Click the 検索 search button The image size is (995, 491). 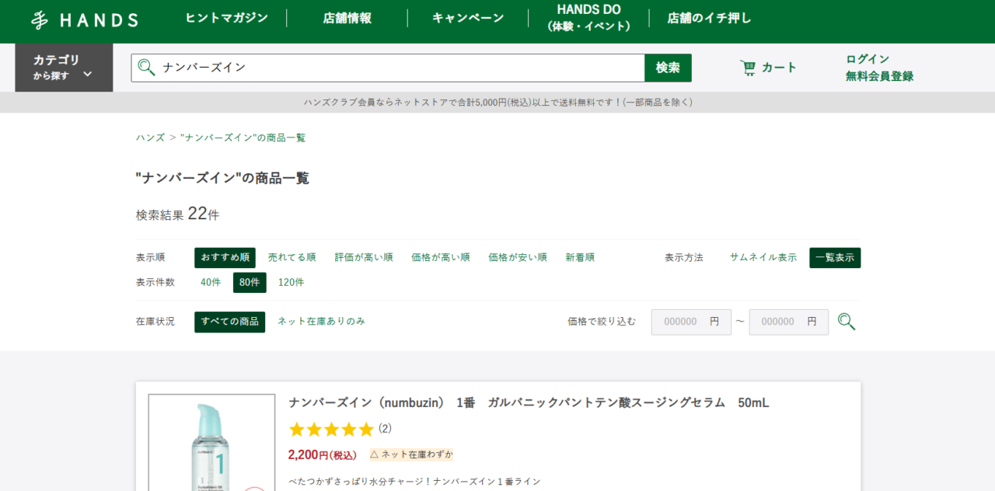pyautogui.click(x=668, y=68)
